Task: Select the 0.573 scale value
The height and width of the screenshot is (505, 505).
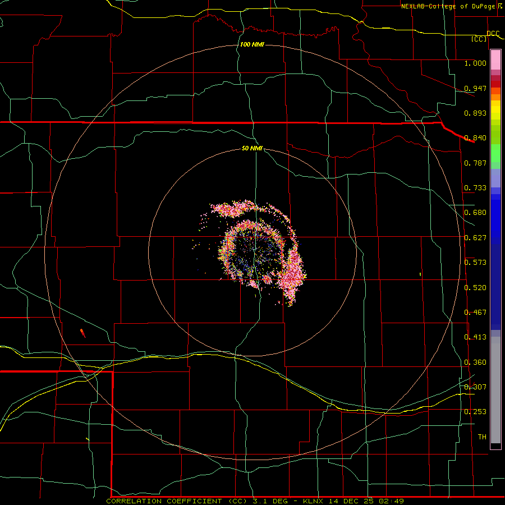Action: [x=475, y=263]
